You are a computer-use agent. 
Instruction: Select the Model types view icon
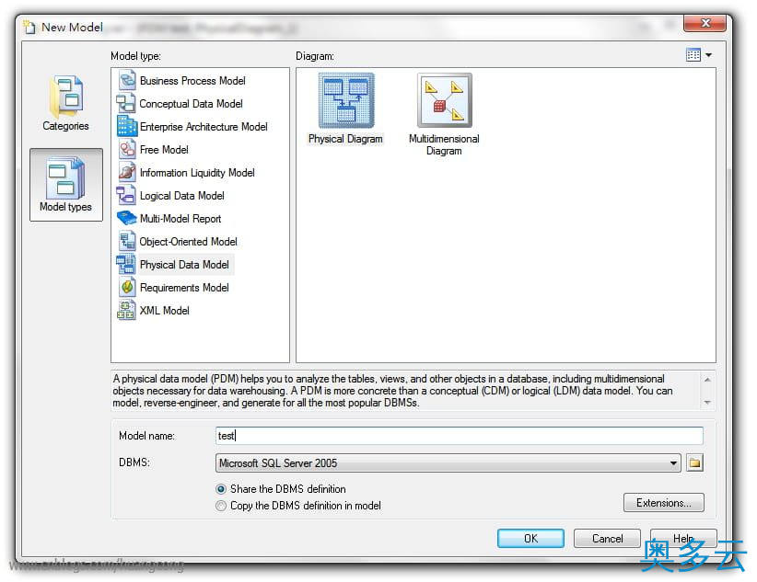tap(65, 185)
